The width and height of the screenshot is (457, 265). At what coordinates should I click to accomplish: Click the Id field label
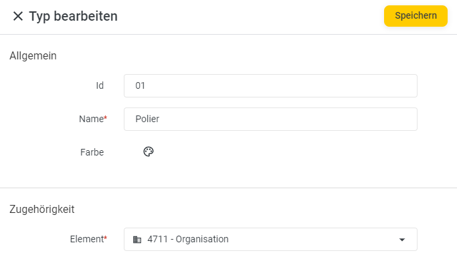100,85
